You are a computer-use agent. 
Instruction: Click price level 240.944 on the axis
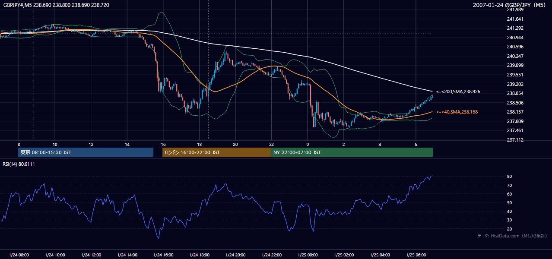pyautogui.click(x=515, y=38)
